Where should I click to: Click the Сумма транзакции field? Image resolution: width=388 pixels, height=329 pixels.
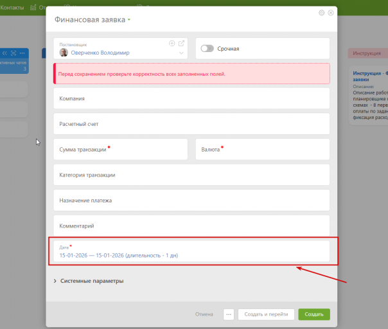pyautogui.click(x=121, y=149)
